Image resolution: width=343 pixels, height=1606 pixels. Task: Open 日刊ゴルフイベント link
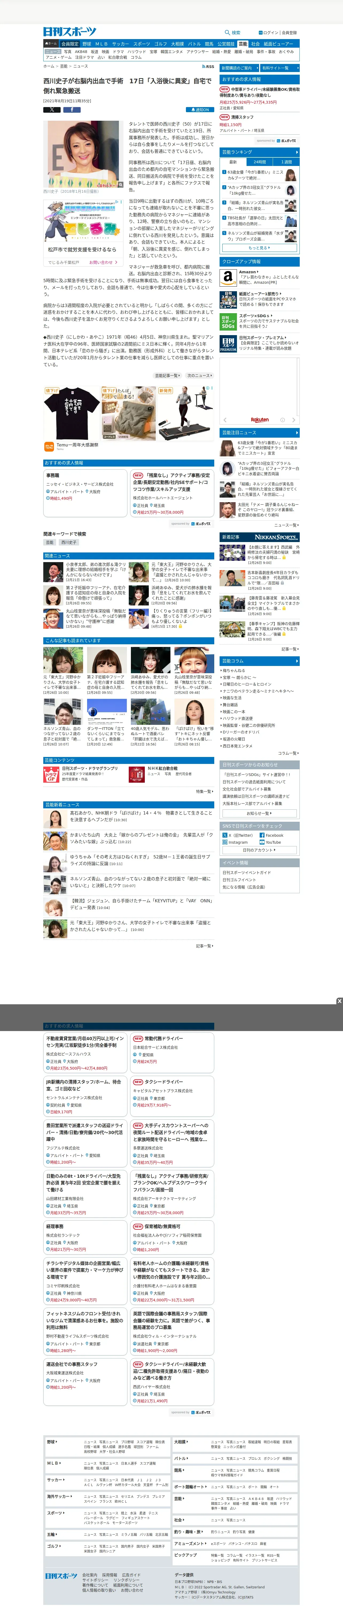[x=240, y=880]
